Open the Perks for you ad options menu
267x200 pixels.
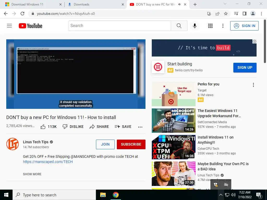[x=253, y=85]
